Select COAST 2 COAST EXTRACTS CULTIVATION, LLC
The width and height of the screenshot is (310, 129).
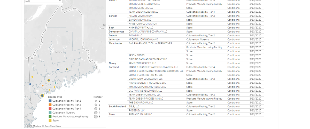pos(153,67)
